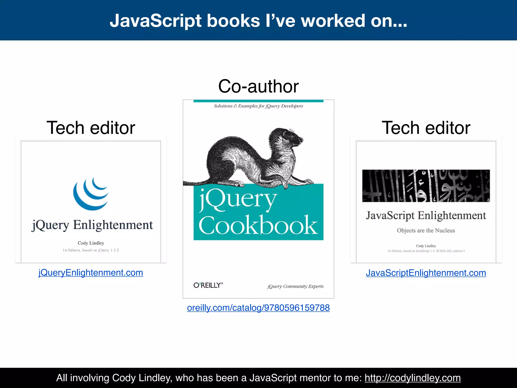Open the oreilly.com/catalog/9780596159788 link
Screen dimensions: 517x388
point(258,308)
